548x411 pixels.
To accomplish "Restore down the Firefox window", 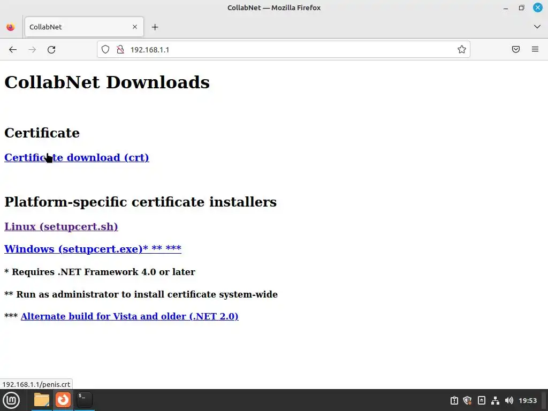I will point(521,7).
